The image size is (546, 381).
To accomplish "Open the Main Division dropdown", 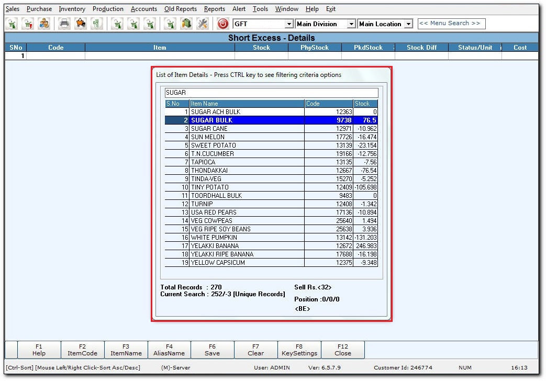I will coord(351,24).
